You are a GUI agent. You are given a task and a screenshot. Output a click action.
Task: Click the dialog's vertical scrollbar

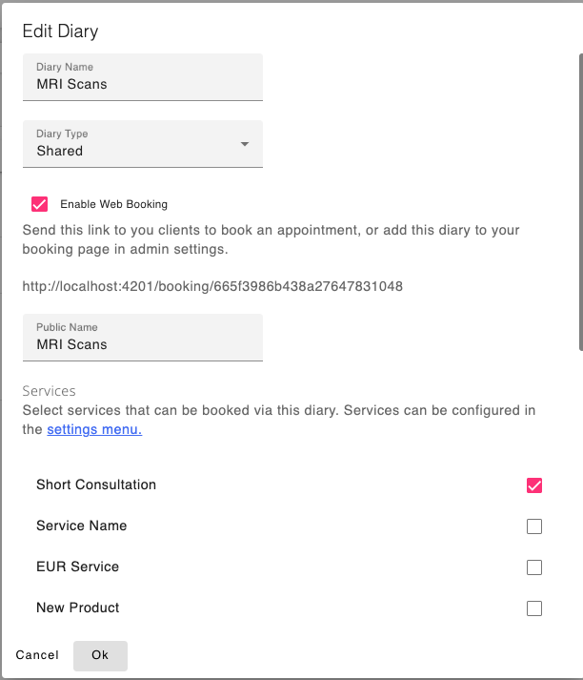[x=579, y=191]
